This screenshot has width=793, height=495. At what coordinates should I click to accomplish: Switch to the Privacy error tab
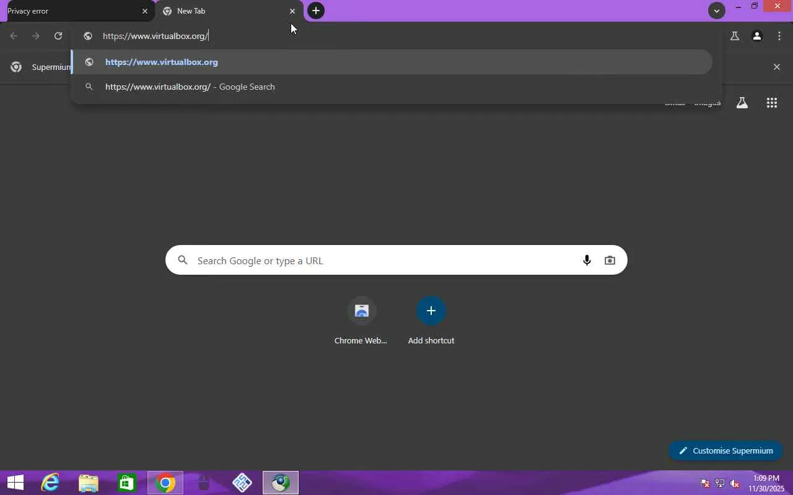point(77,11)
